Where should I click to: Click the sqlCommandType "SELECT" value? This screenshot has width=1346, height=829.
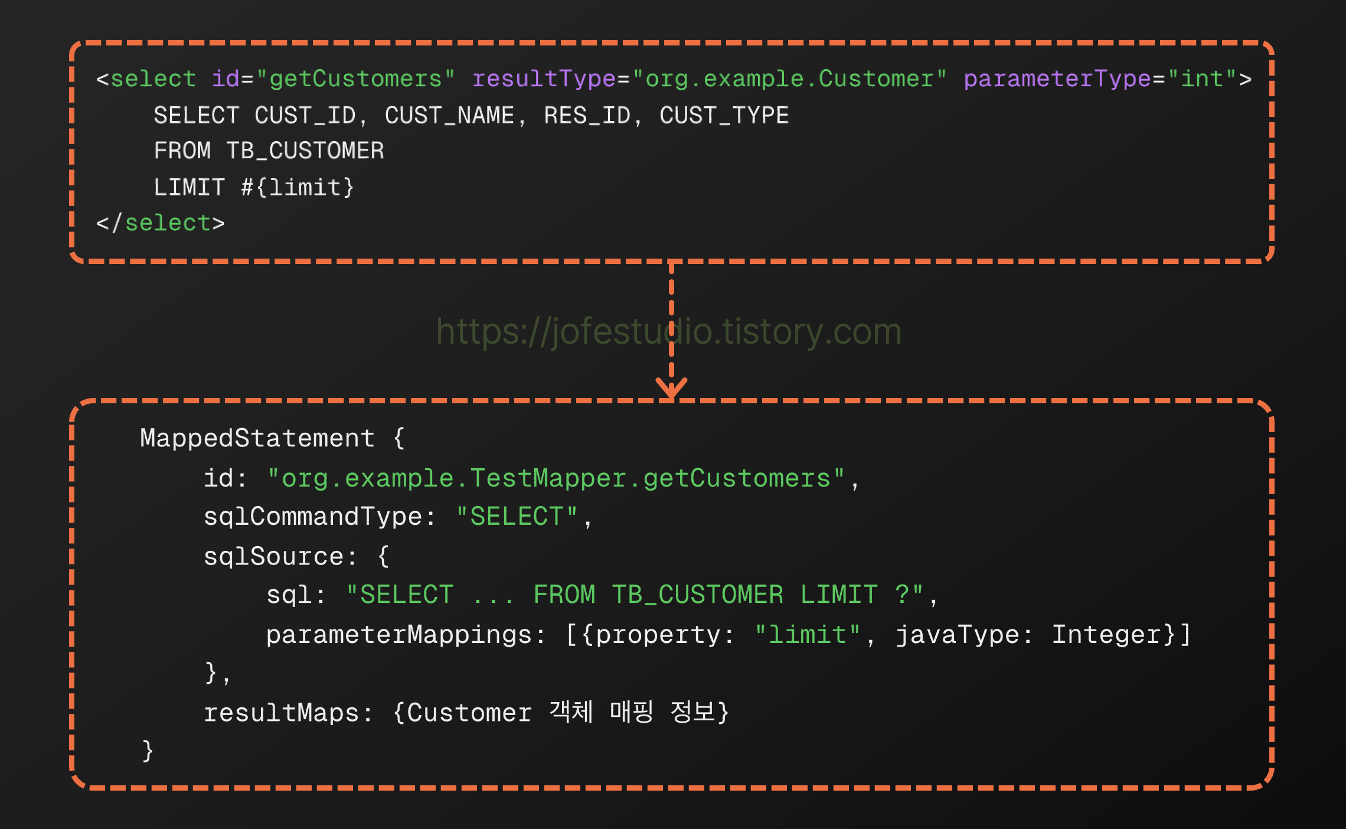point(517,517)
